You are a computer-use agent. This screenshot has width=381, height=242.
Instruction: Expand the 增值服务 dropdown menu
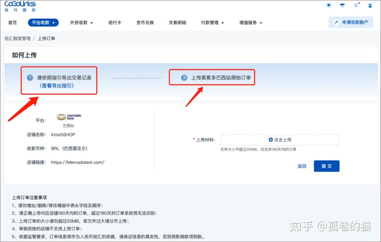(x=250, y=22)
